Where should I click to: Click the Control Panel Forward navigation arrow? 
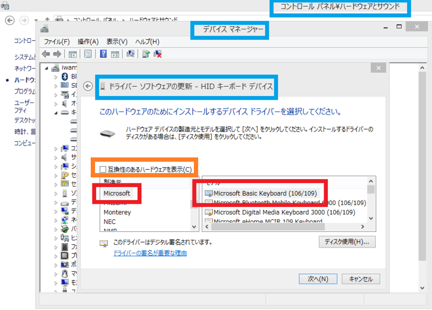24,20
